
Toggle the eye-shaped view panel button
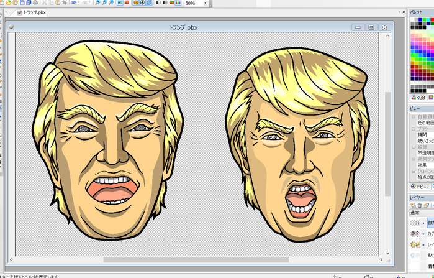click(x=143, y=2)
